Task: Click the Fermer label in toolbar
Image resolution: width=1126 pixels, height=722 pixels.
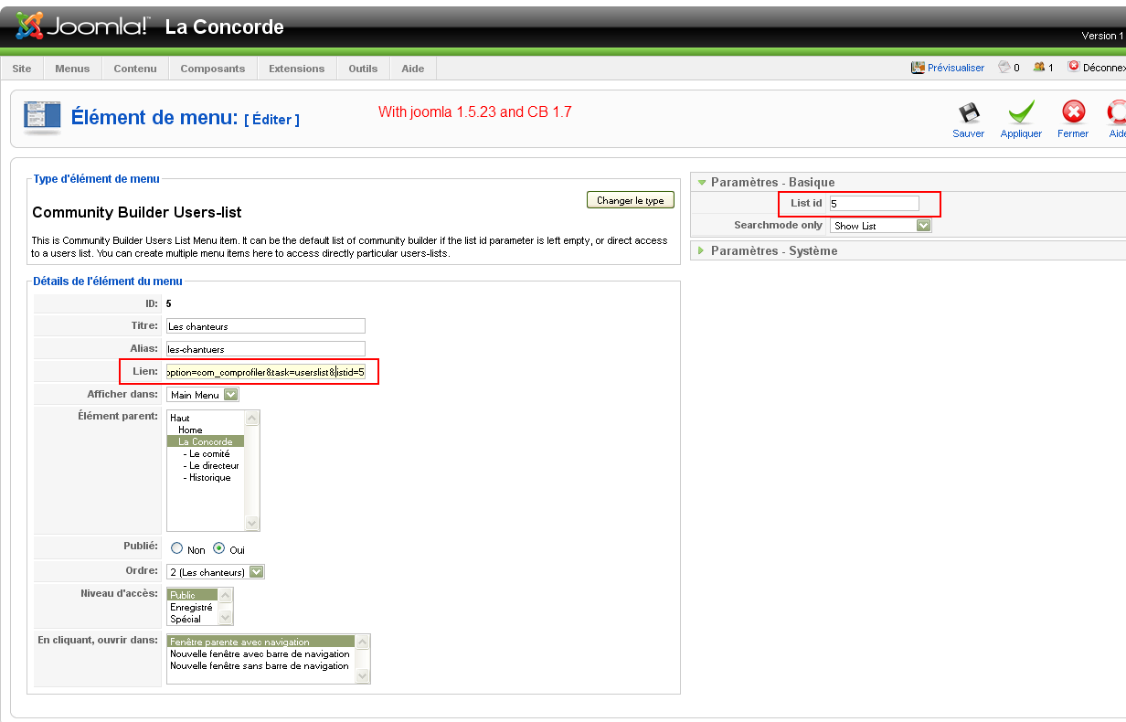Action: coord(1073,133)
